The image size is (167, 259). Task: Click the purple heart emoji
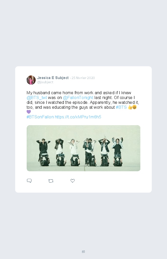pyautogui.click(x=29, y=112)
